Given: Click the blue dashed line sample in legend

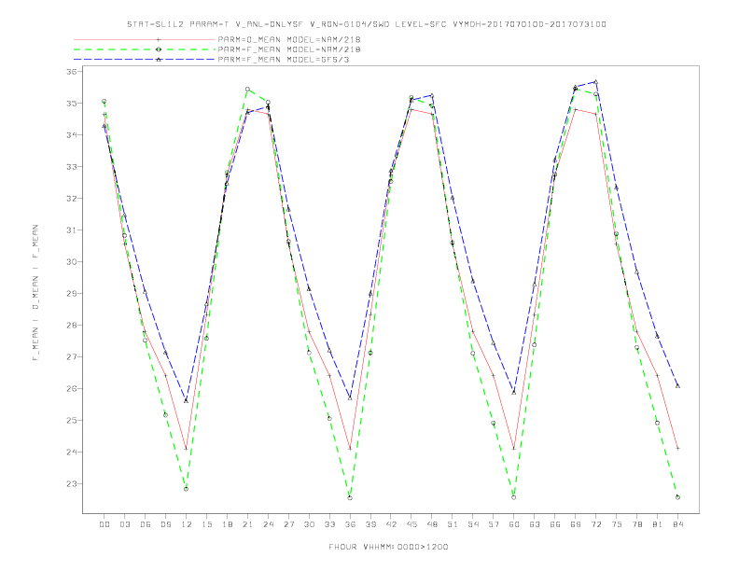Looking at the screenshot, I should pos(145,60).
